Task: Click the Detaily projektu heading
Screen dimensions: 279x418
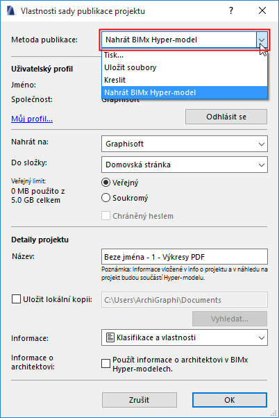Action: (40, 240)
